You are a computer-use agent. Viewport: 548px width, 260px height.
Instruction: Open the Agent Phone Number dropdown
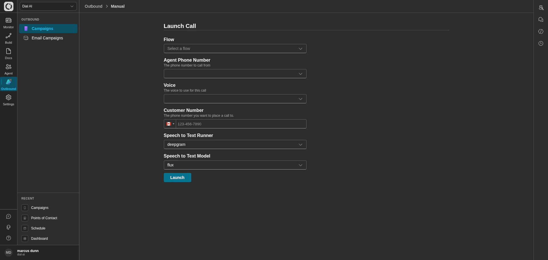point(235,74)
